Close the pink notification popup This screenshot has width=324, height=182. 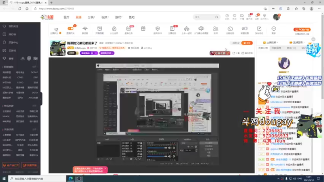105,169
